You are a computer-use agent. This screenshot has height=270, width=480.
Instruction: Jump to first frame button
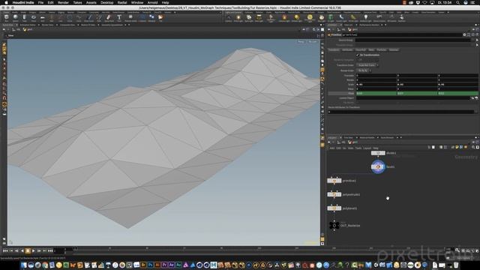tap(5, 250)
